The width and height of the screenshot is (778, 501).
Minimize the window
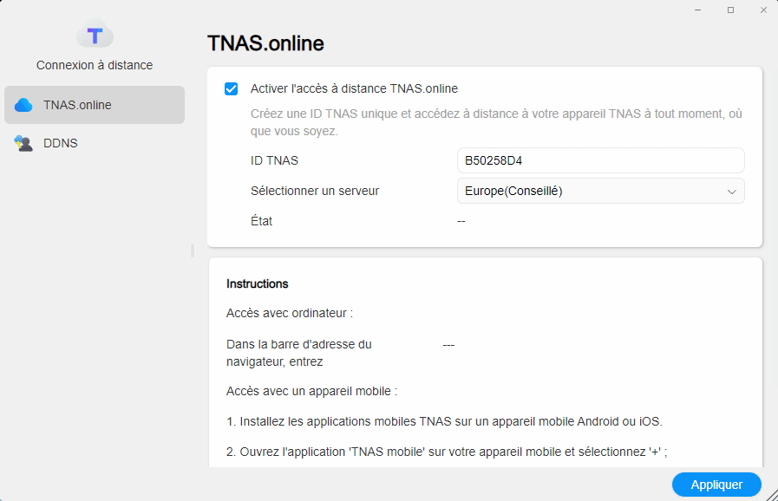coord(697,10)
